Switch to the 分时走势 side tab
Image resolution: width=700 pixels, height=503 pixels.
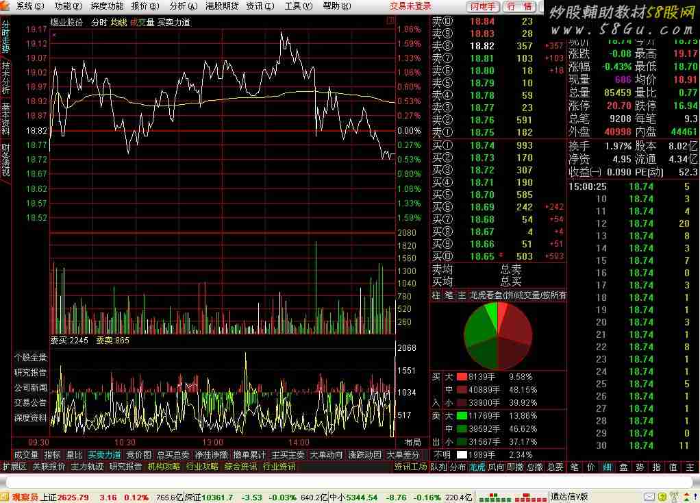pyautogui.click(x=5, y=38)
